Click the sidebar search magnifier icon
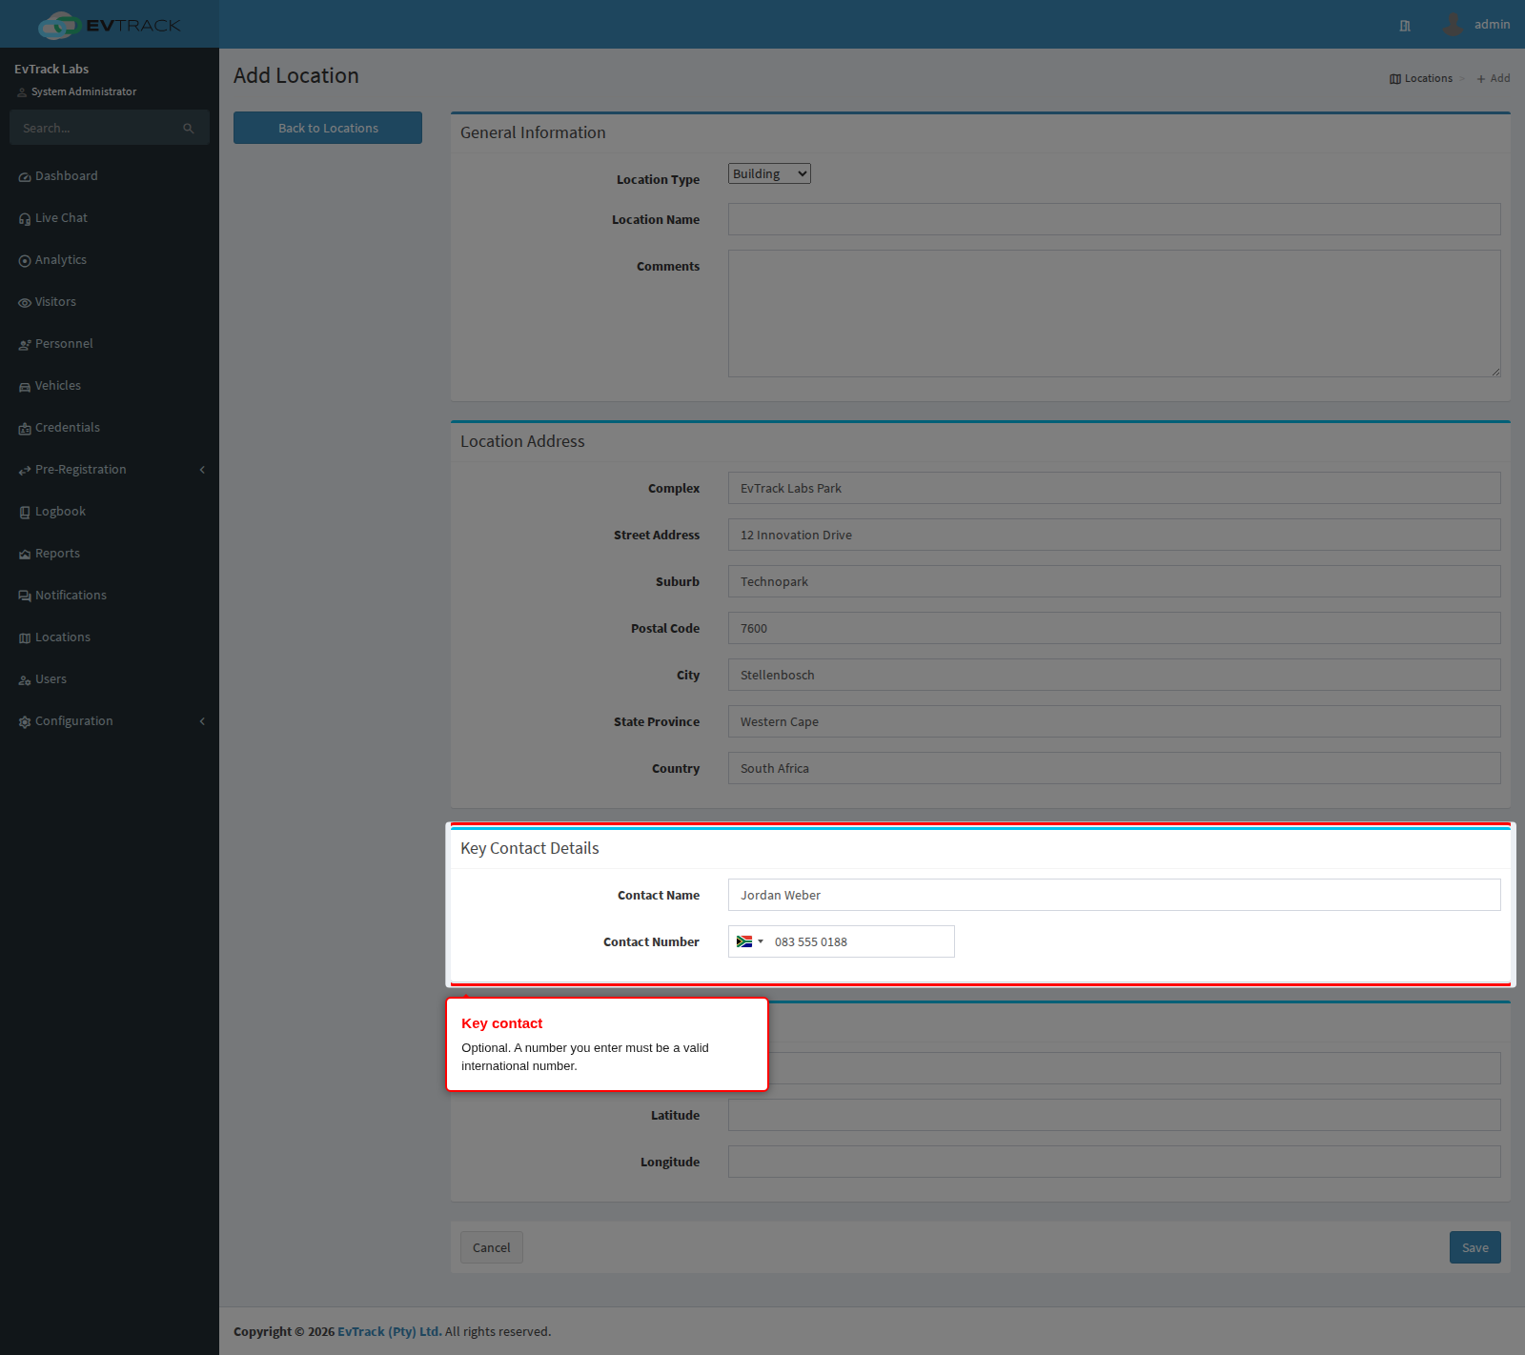Viewport: 1525px width, 1355px height. click(x=189, y=128)
